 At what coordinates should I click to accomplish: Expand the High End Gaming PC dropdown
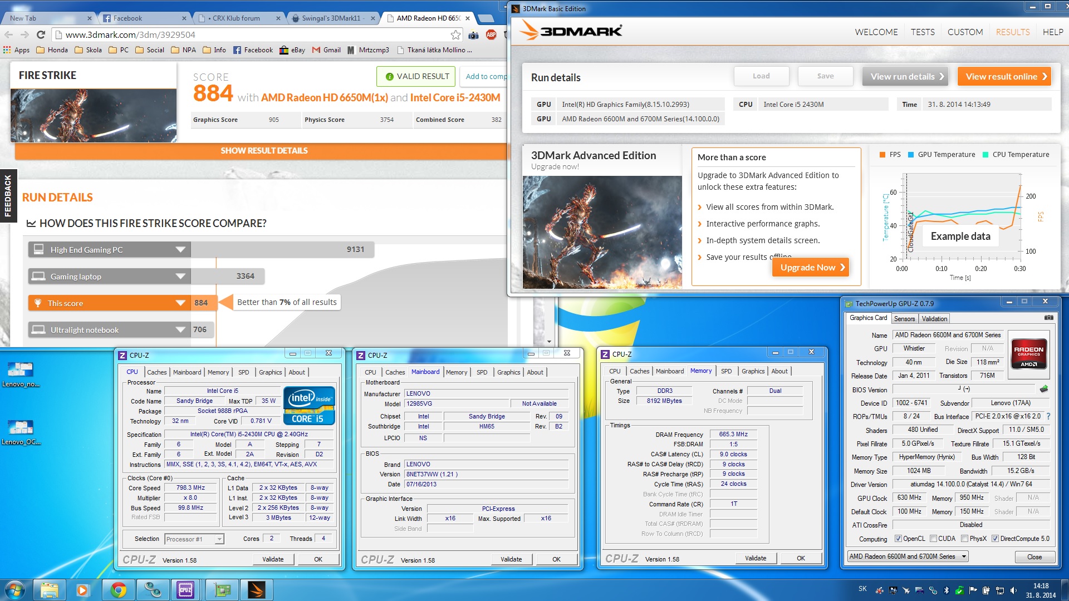click(180, 250)
